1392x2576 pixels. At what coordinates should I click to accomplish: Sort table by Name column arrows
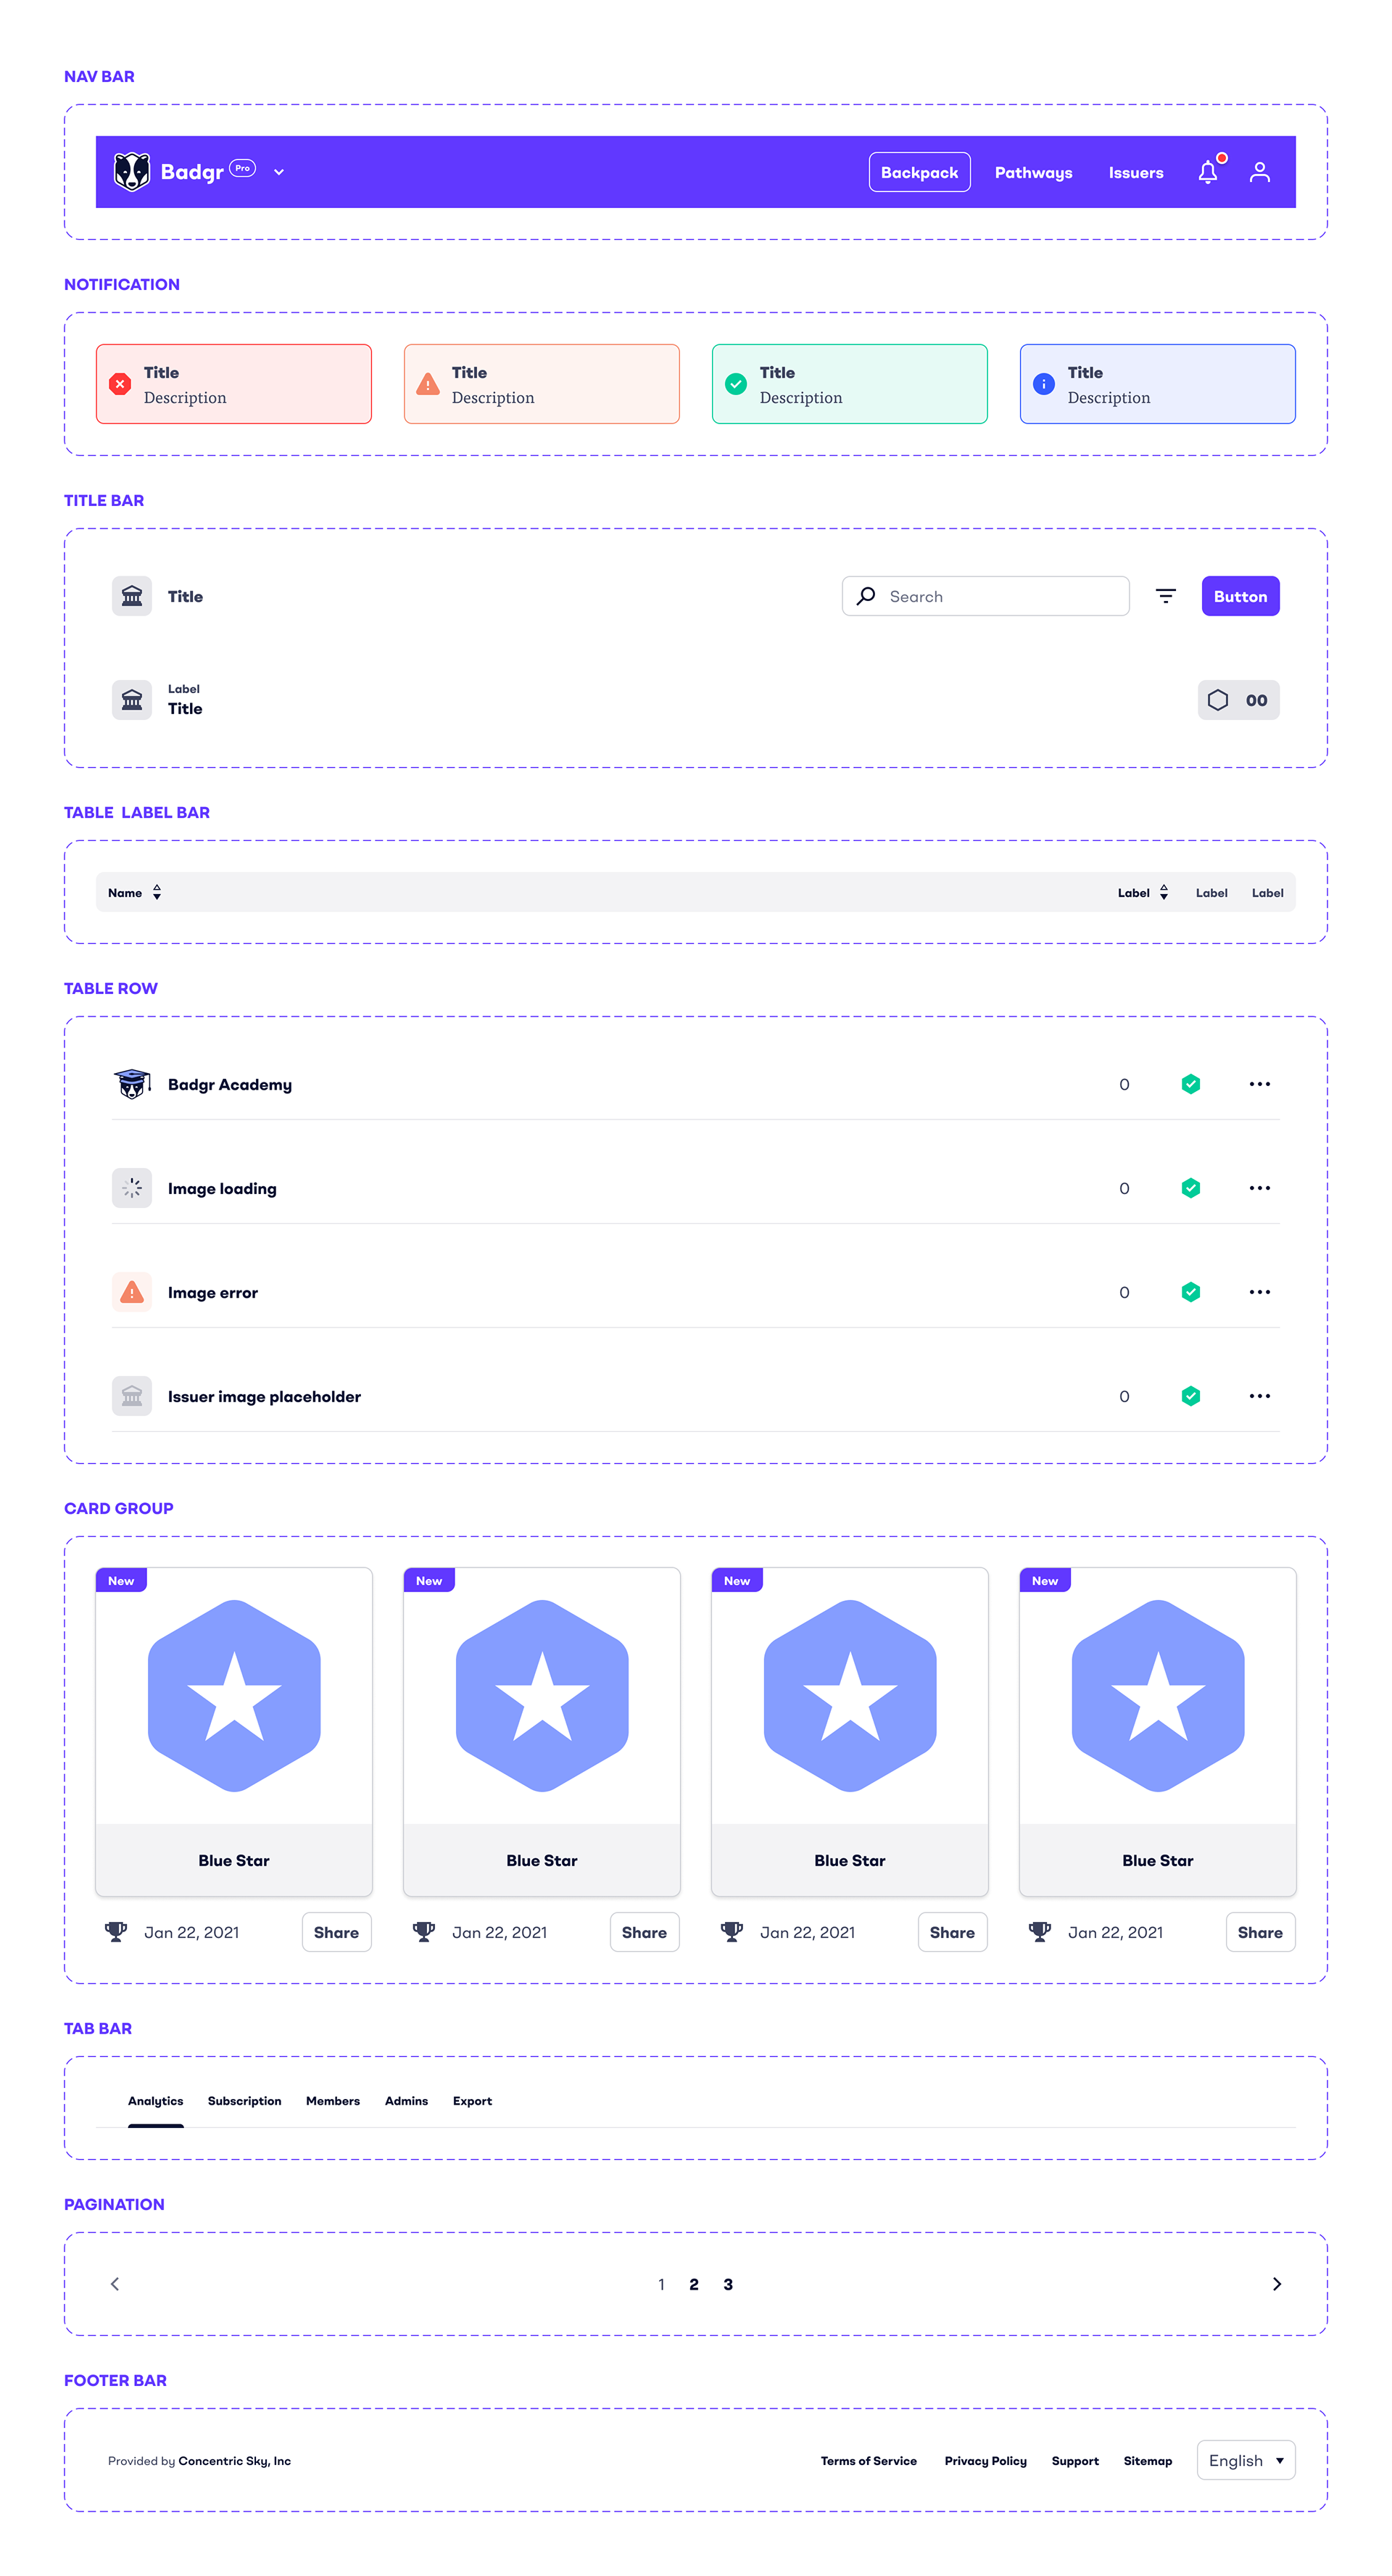click(157, 892)
